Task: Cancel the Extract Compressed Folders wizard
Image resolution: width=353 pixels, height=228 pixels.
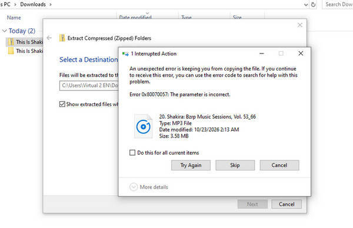Action: 287,204
